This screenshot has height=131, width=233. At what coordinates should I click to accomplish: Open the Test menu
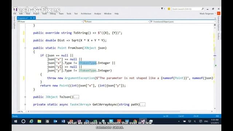pos(76,13)
